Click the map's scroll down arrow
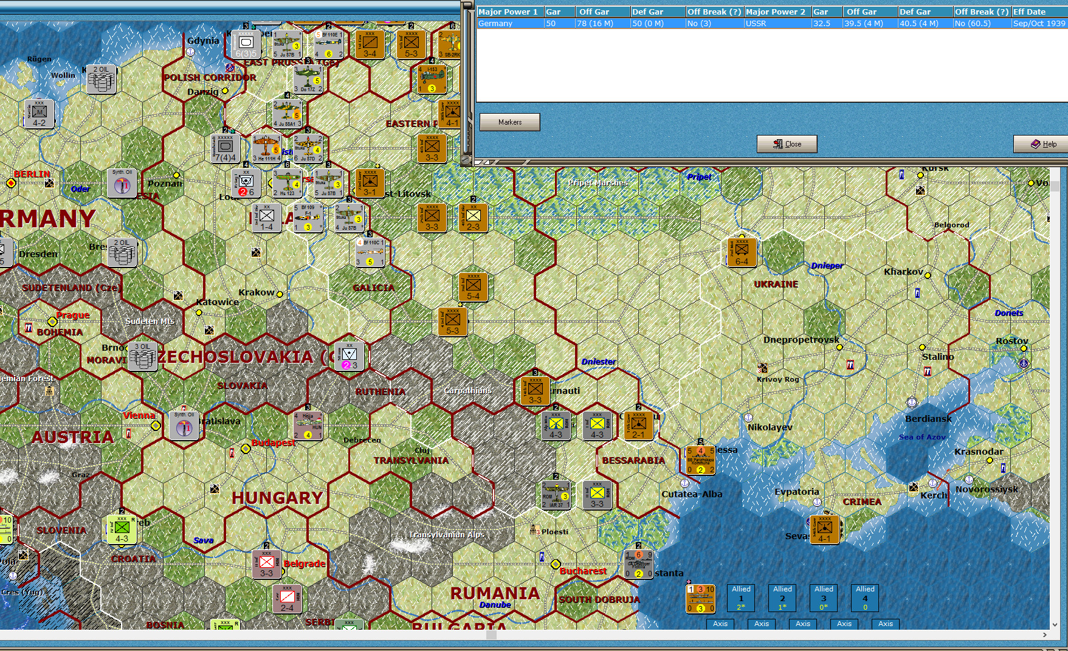This screenshot has width=1068, height=651. click(1055, 624)
